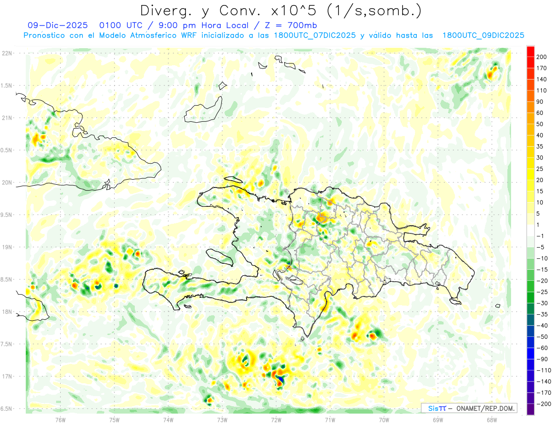The width and height of the screenshot is (552, 426).
Task: Click the '18N' latitude label
Action: 7,312
